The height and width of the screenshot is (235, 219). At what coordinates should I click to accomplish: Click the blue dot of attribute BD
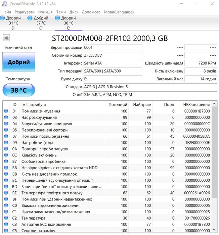6,186
